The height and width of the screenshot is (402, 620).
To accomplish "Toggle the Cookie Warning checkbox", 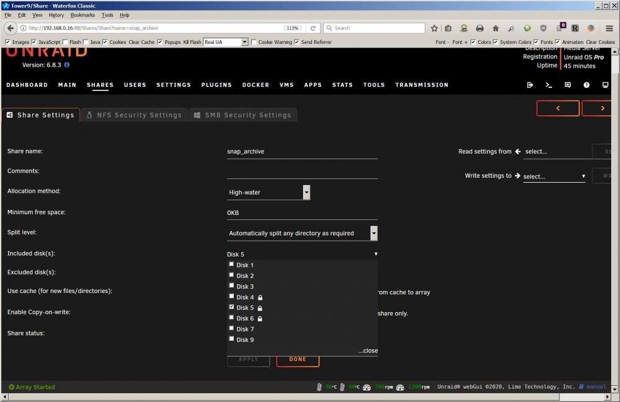I will [254, 42].
